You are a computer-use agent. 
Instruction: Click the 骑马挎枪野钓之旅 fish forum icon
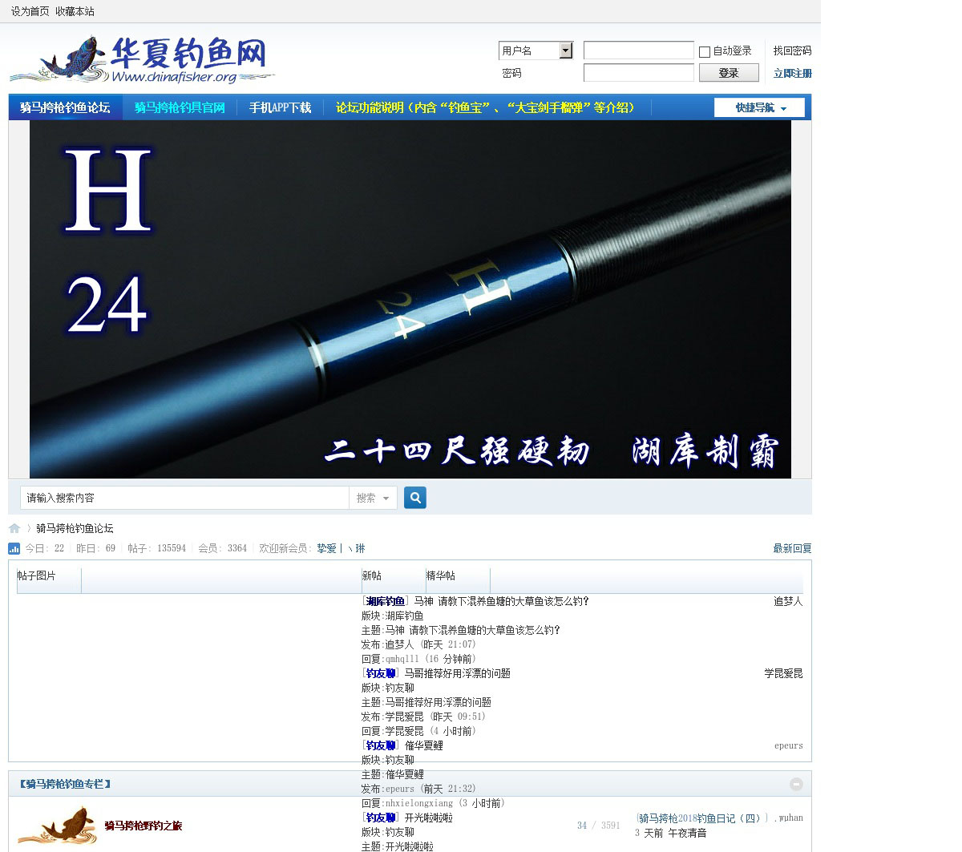[58, 826]
